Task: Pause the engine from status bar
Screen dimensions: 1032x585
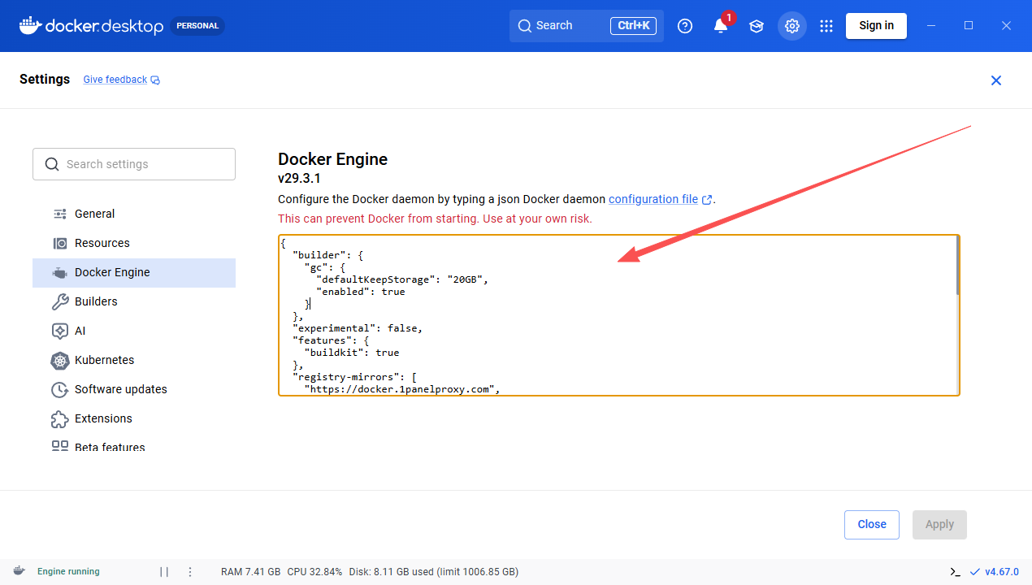Action: pyautogui.click(x=164, y=571)
